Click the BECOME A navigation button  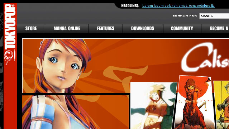point(215,28)
